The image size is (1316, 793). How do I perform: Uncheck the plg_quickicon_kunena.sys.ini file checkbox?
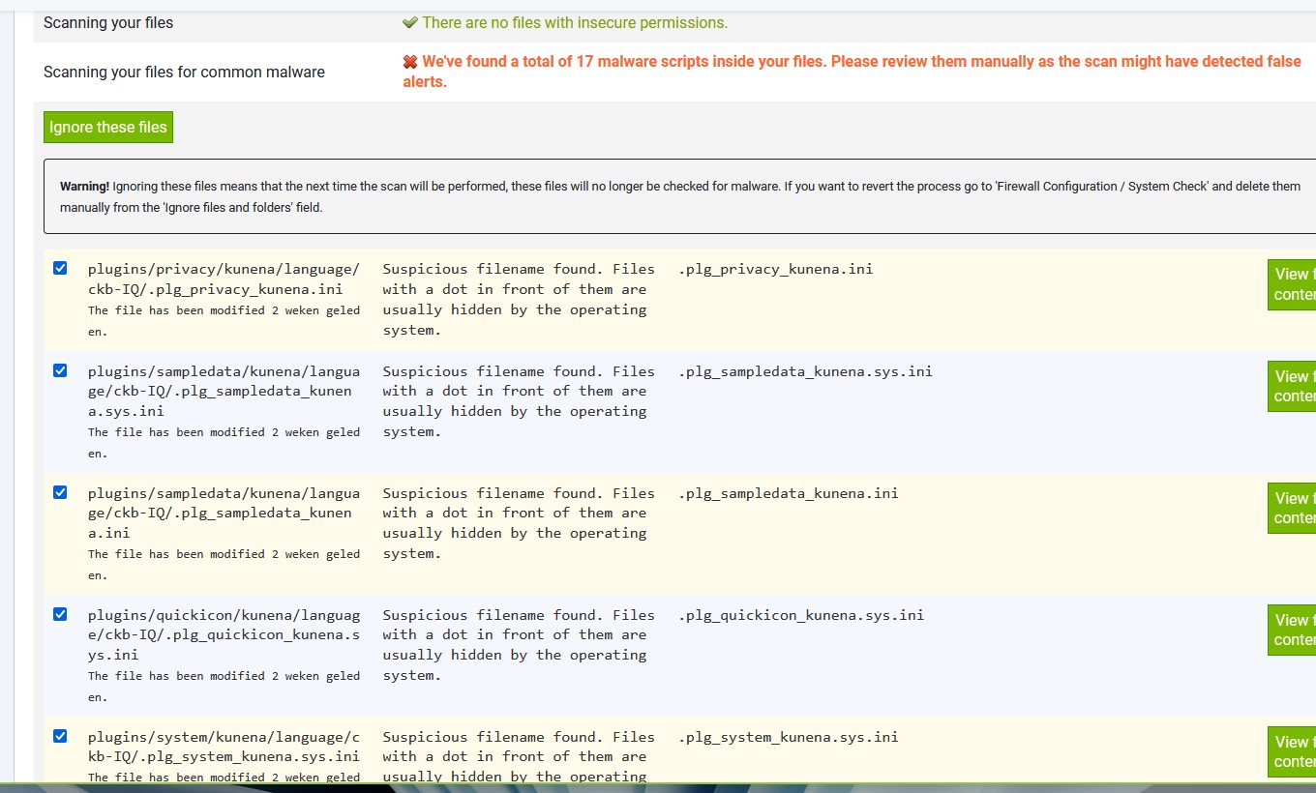pyautogui.click(x=60, y=614)
